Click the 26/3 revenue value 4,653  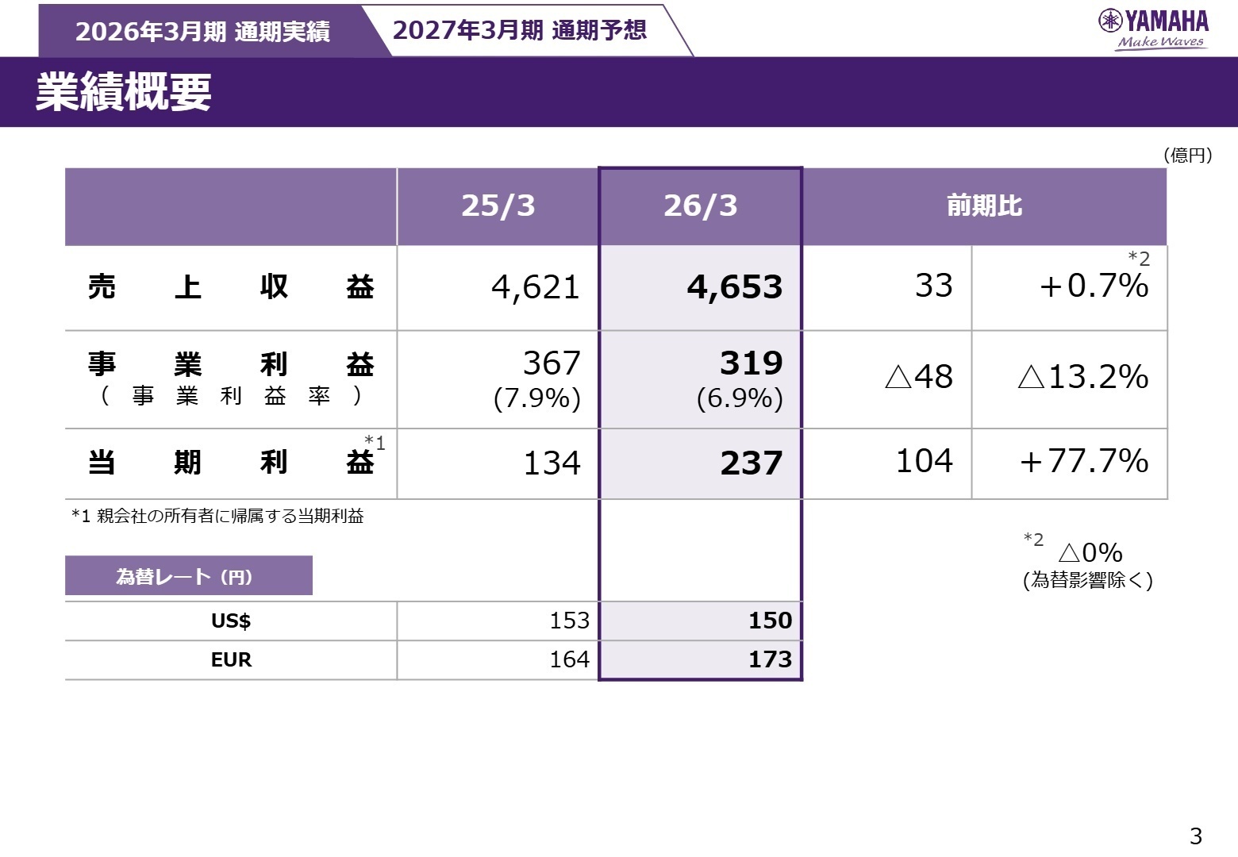tap(735, 286)
